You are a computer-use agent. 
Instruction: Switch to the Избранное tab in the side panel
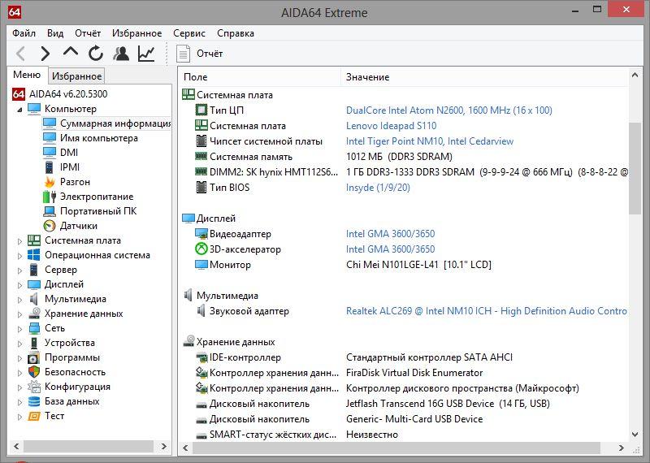coord(76,76)
